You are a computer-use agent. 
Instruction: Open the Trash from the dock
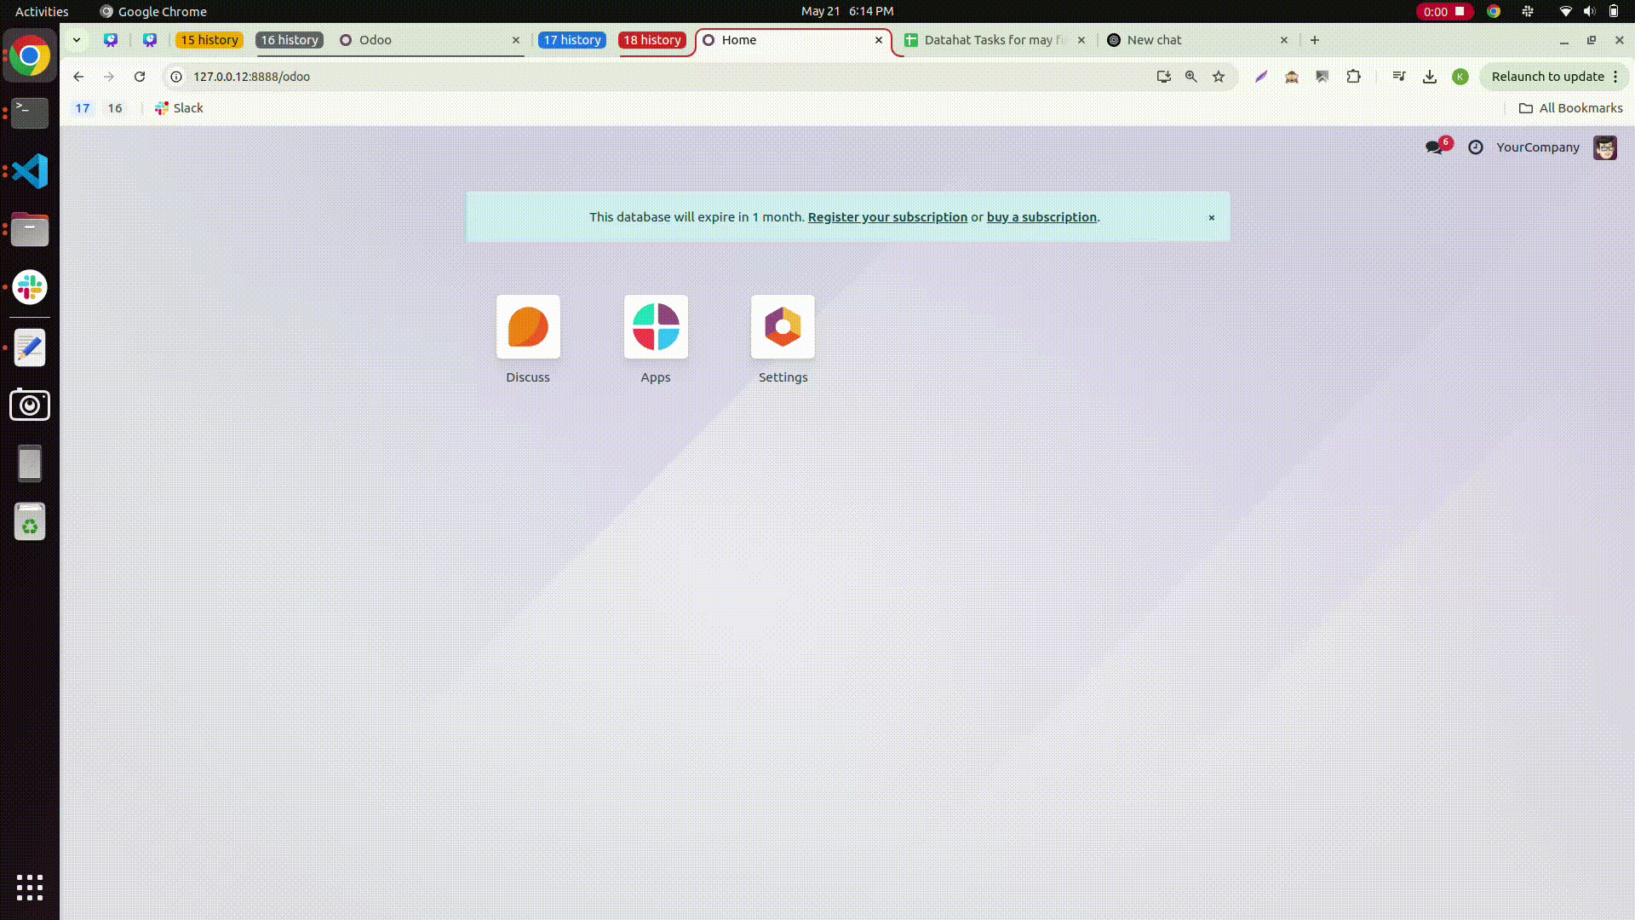click(30, 521)
